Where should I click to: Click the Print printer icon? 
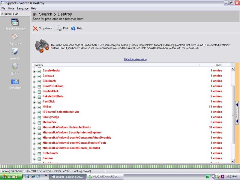[59, 28]
